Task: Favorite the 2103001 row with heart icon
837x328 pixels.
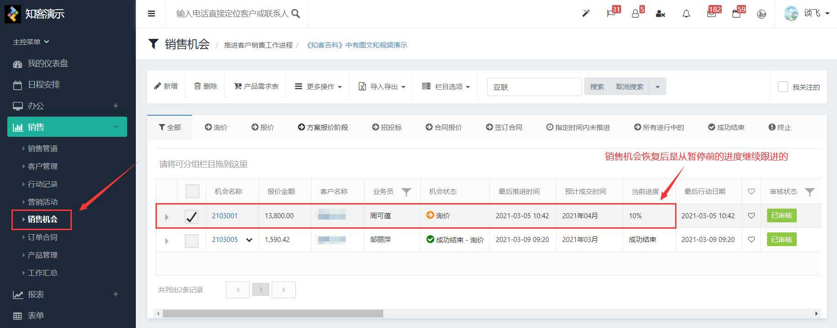Action: tap(751, 215)
